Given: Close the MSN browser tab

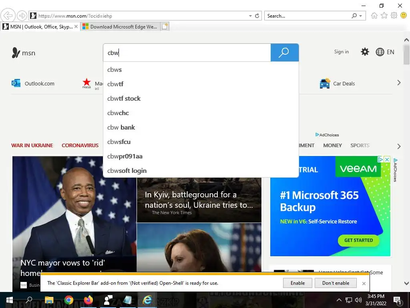Looking at the screenshot, I should coord(76,26).
